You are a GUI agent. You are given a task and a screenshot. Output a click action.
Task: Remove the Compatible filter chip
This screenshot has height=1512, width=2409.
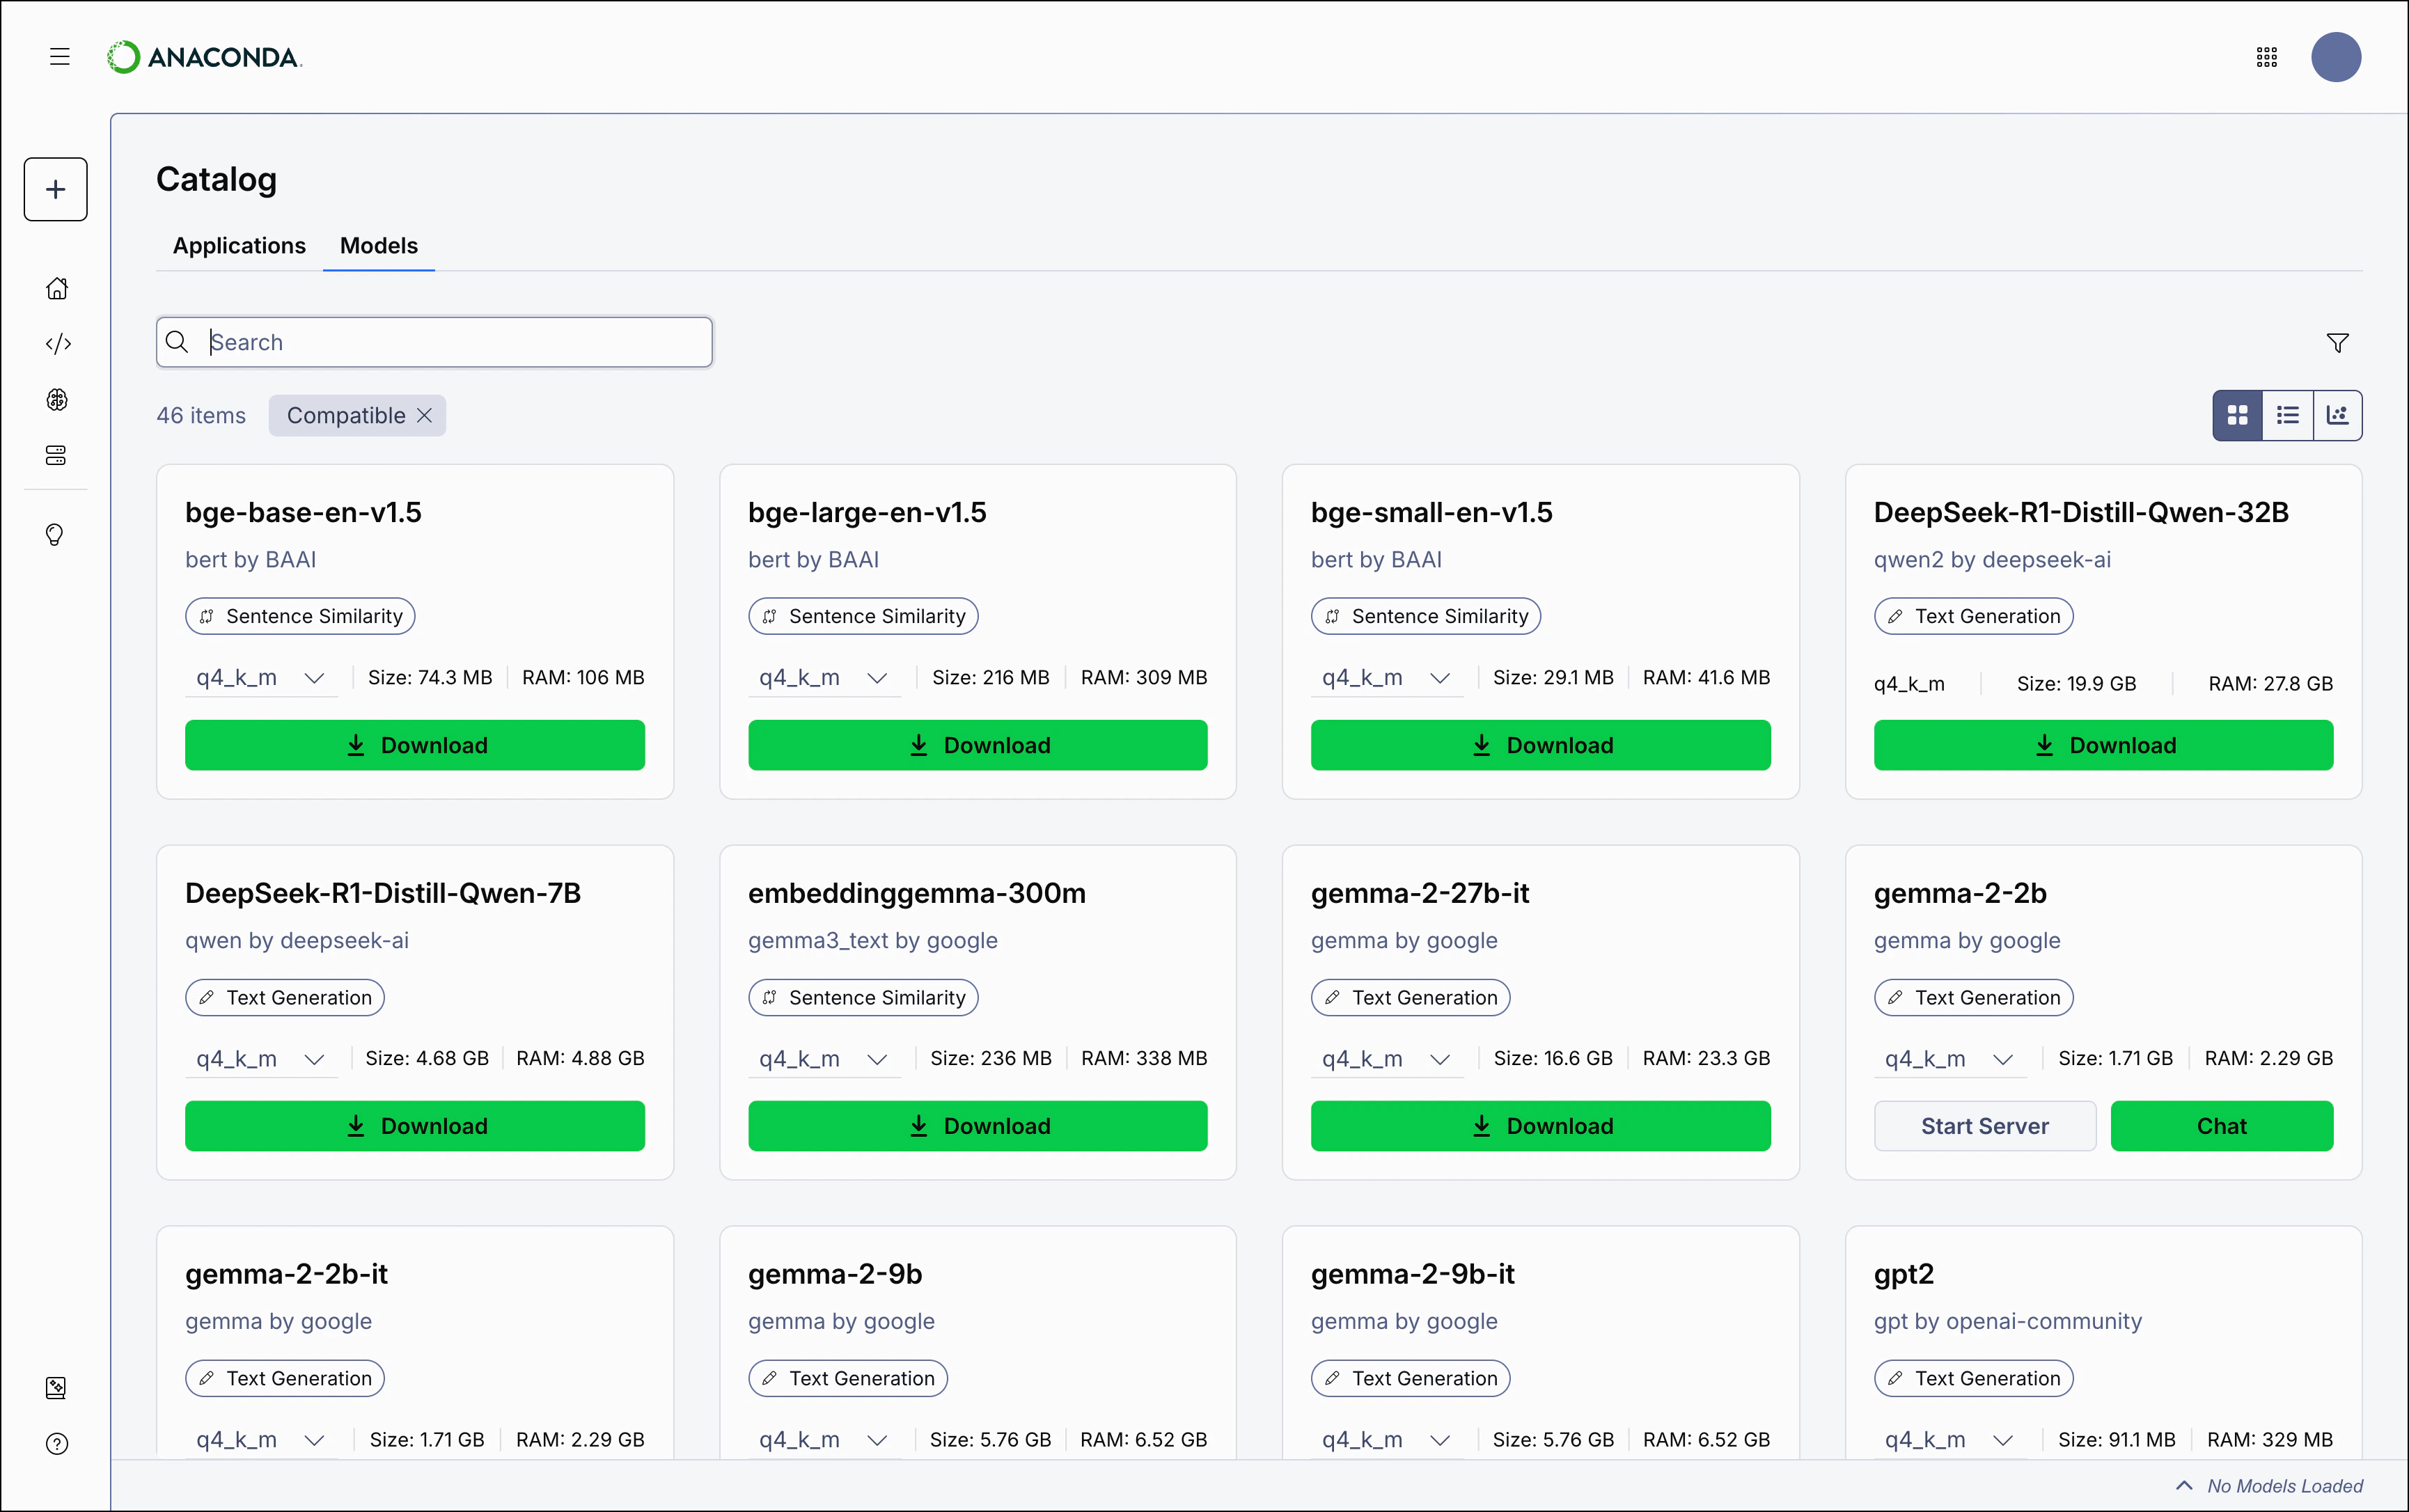click(x=424, y=415)
